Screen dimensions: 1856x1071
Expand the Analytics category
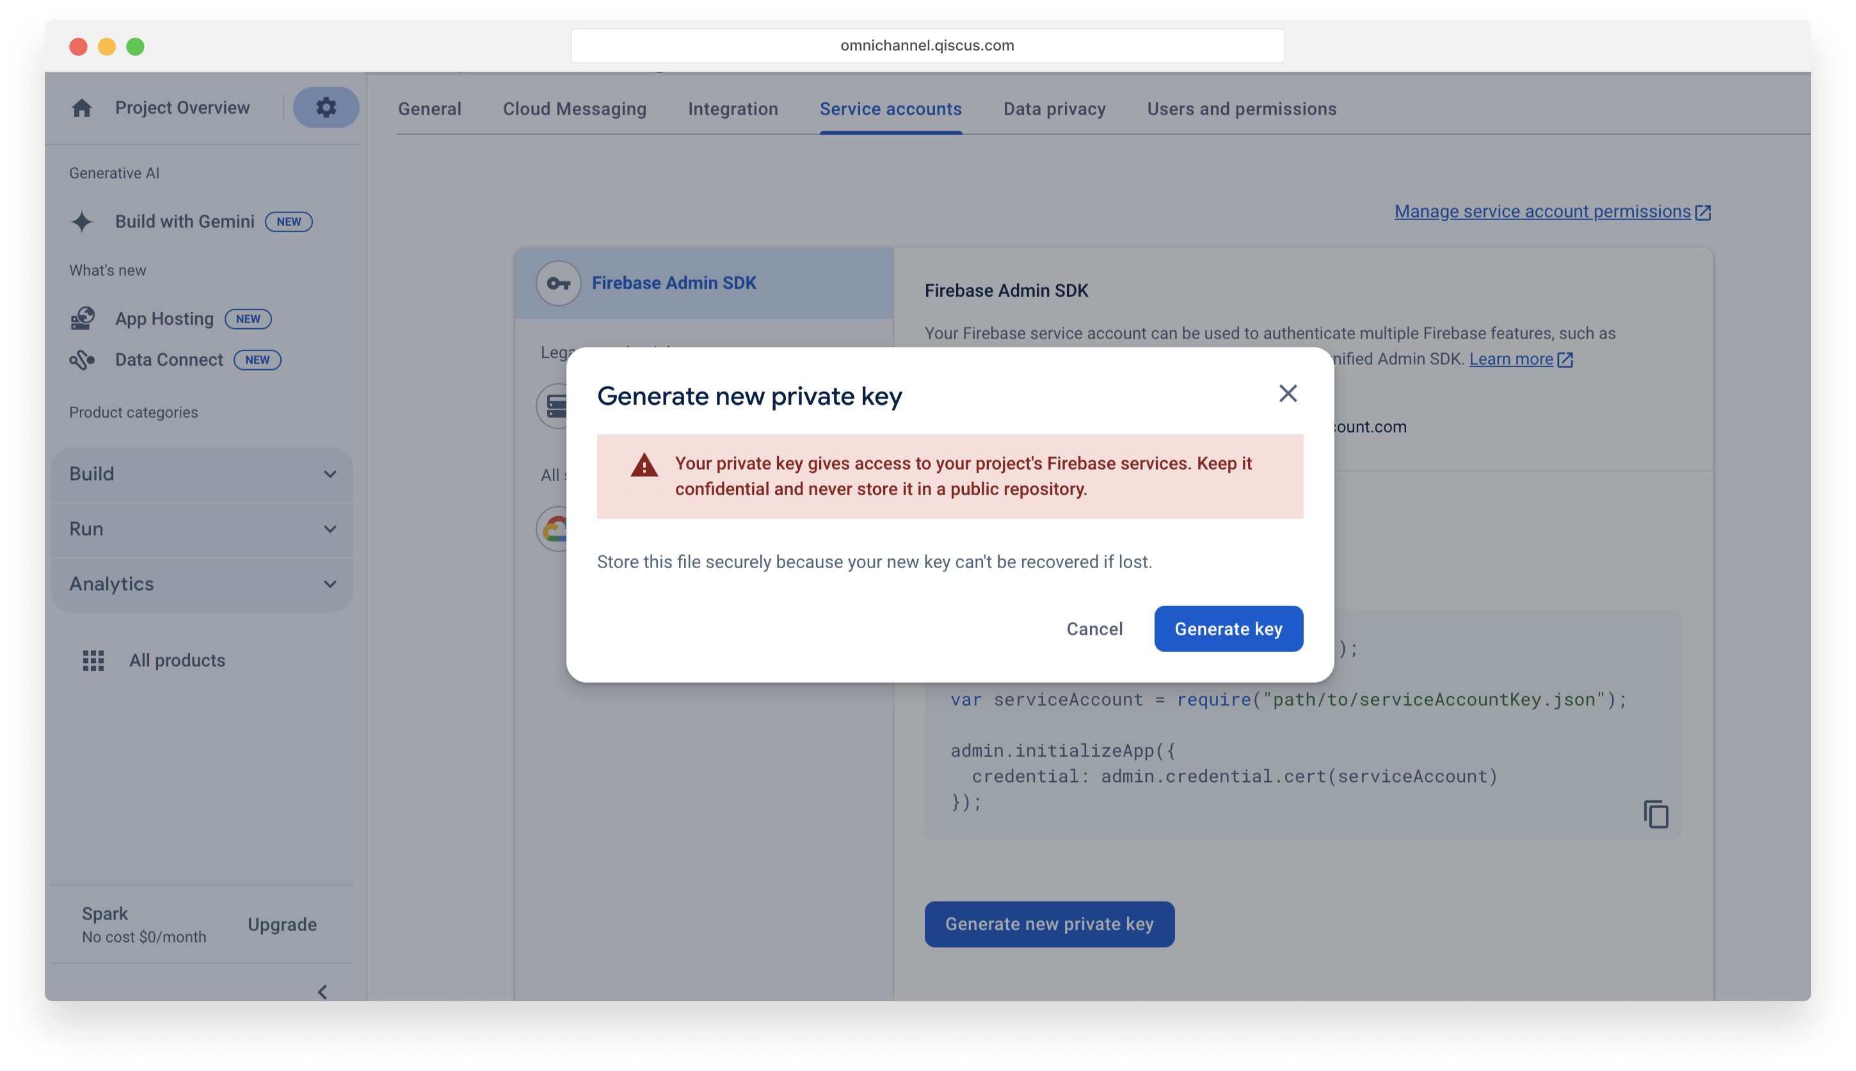[x=202, y=584]
